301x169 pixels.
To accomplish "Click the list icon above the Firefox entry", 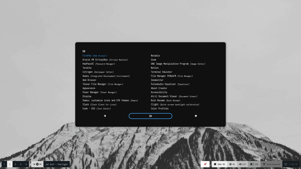I will [x=84, y=51].
